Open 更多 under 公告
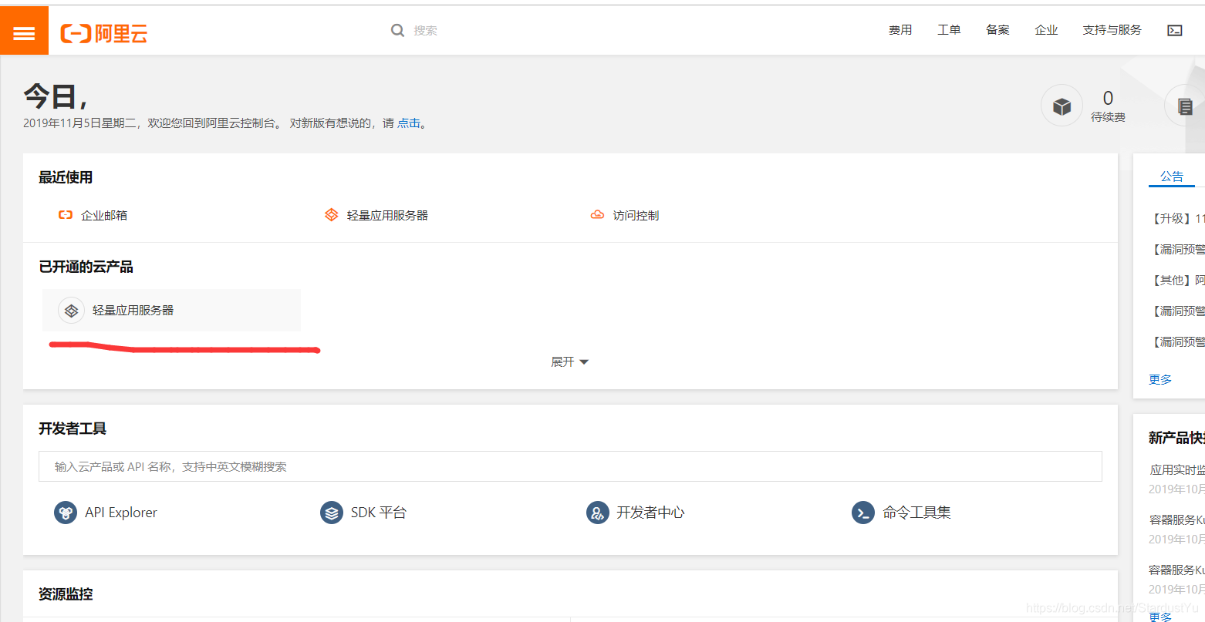The image size is (1205, 622). click(1160, 378)
